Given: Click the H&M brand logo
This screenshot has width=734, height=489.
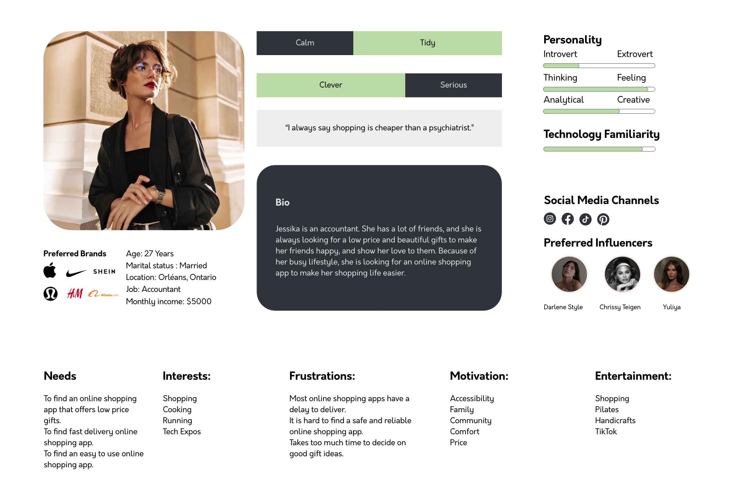Looking at the screenshot, I should 75,294.
